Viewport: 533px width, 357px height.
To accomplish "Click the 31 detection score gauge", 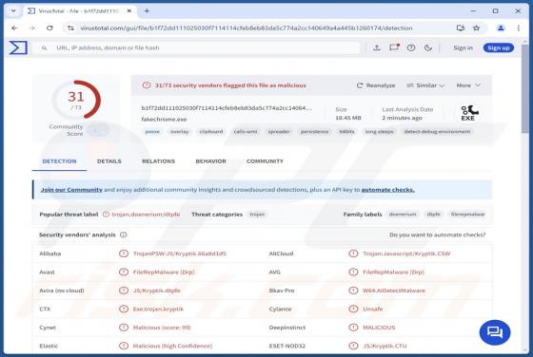I will pyautogui.click(x=76, y=100).
